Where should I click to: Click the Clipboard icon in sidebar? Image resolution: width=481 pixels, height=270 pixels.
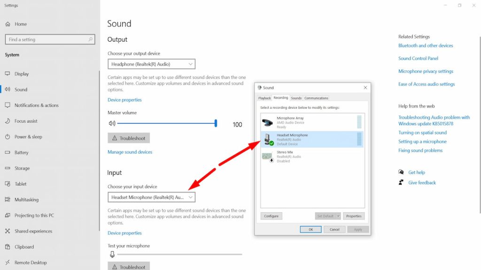tap(8, 247)
